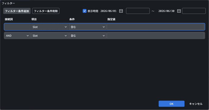Open the AND row's Slot item dropdown
The image size is (209, 110).
click(50, 36)
